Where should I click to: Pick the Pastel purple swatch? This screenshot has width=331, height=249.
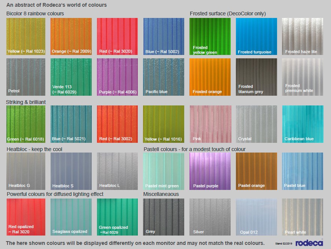[x=210, y=171]
